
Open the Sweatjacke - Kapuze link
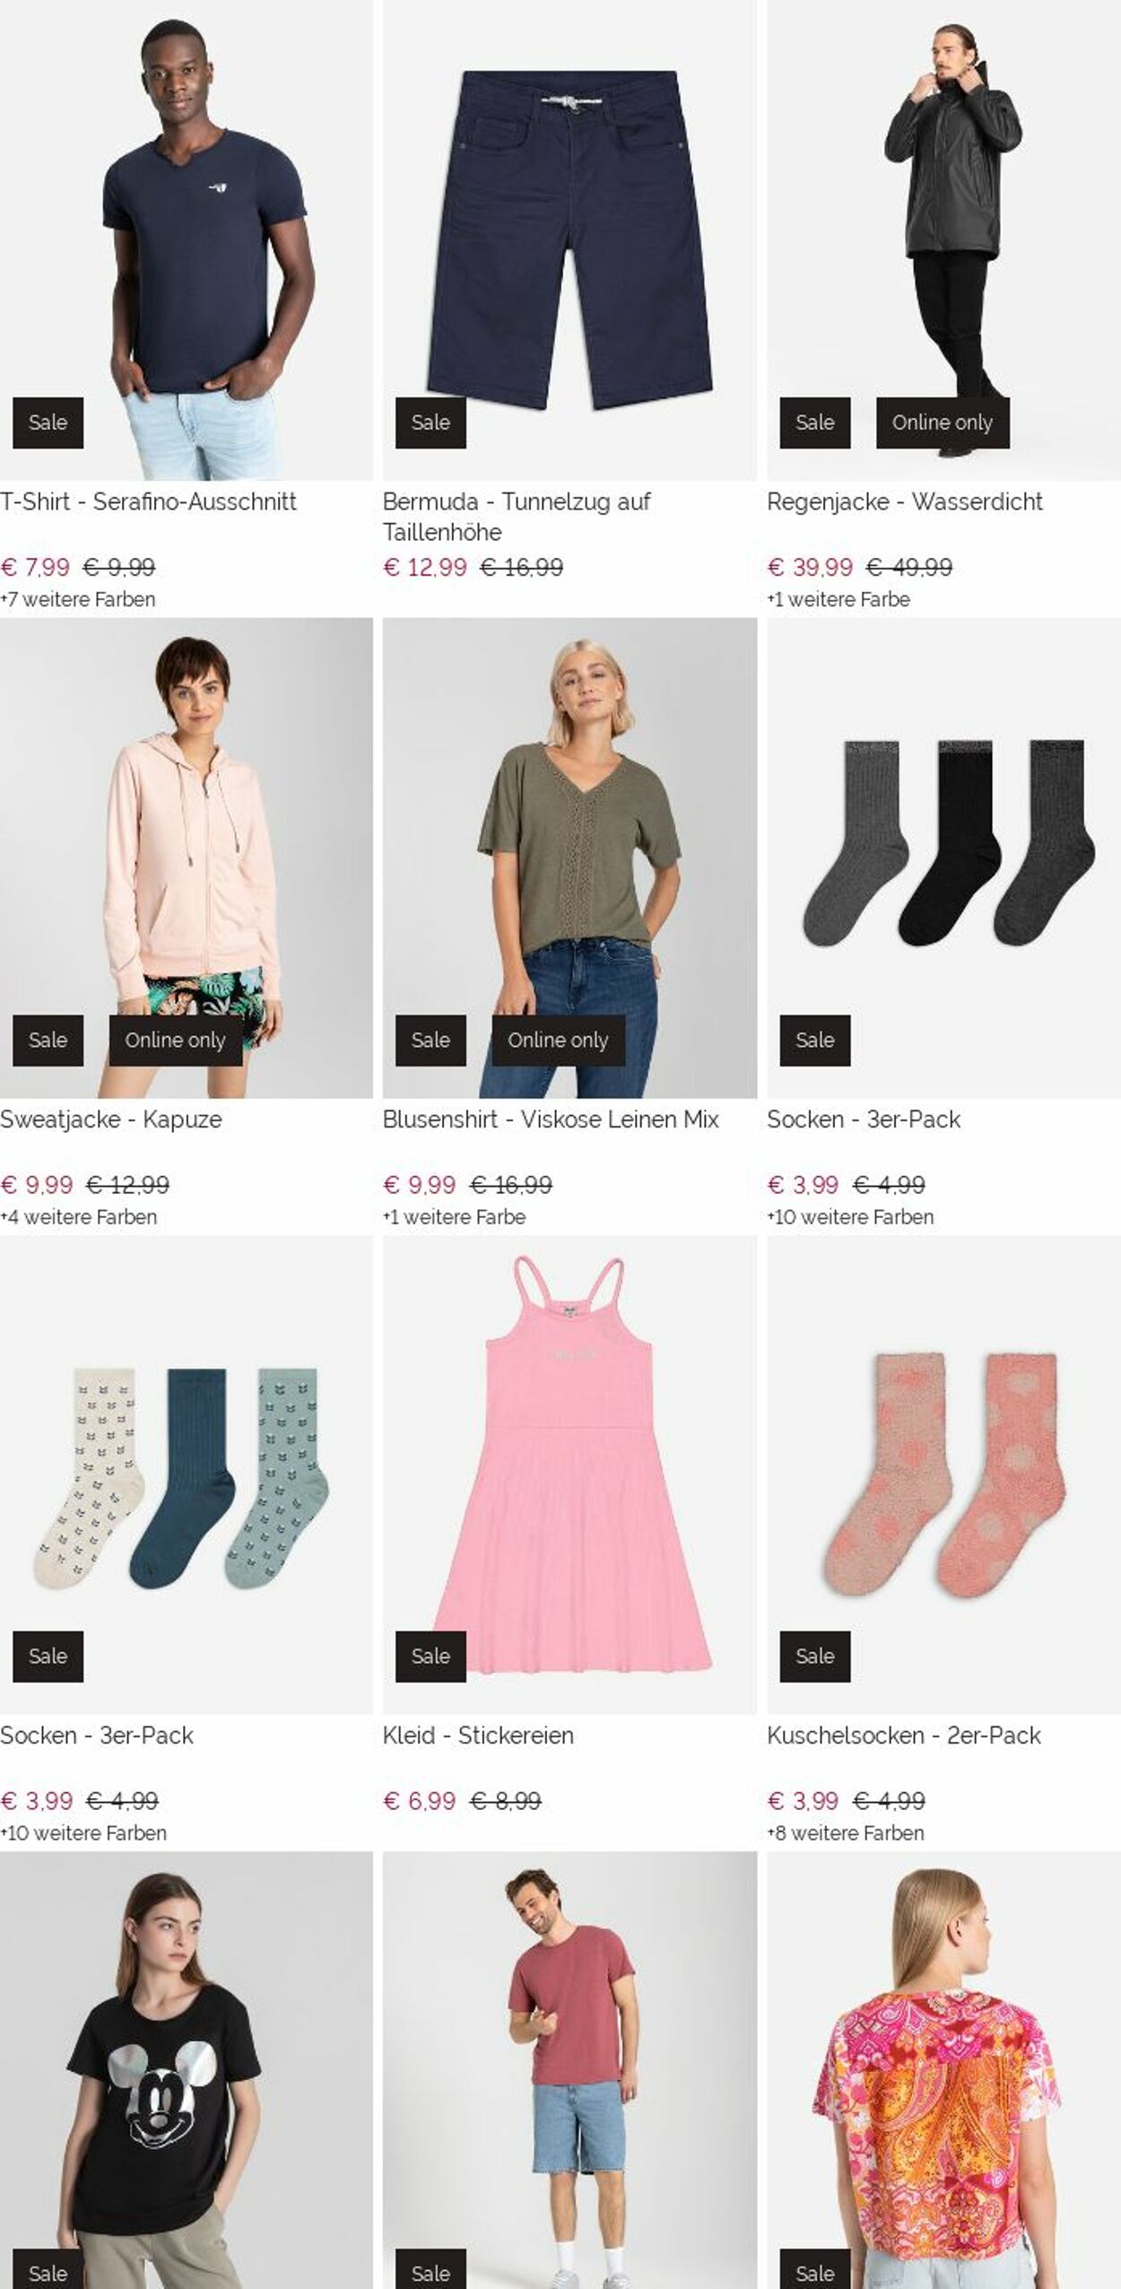pos(111,1119)
